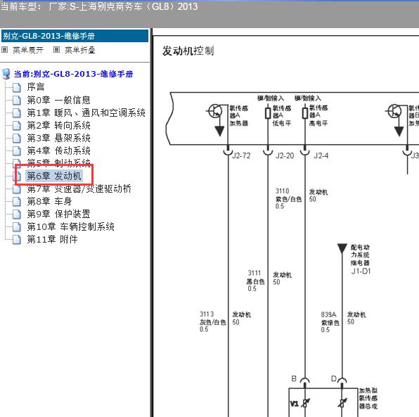The height and width of the screenshot is (417, 419).
Task: Click the 配电动力系统继电器 label
Action: pyautogui.click(x=360, y=255)
